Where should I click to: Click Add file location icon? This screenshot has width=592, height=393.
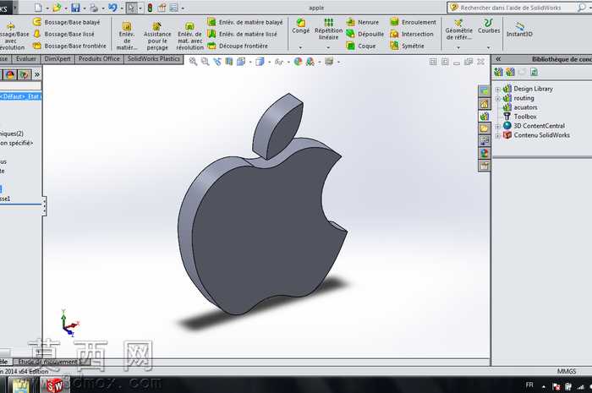511,72
